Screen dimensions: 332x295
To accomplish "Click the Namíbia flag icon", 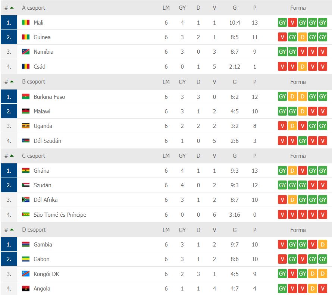I will pos(26,52).
